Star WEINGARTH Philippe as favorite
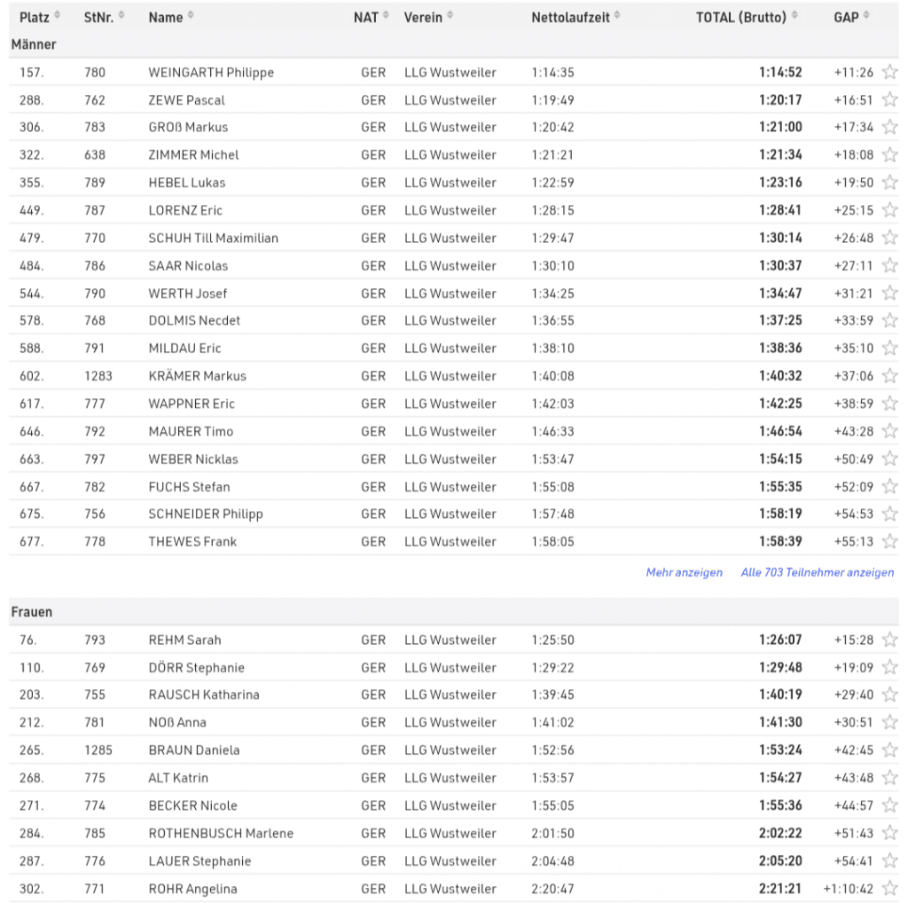This screenshot has width=908, height=903. (x=889, y=73)
